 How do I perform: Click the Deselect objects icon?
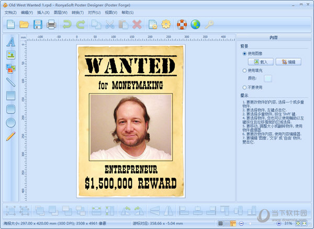point(24,211)
